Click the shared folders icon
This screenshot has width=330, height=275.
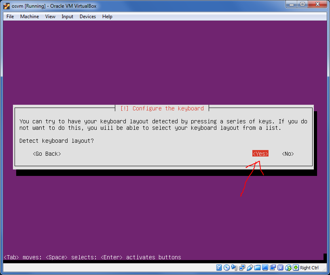(x=257, y=268)
